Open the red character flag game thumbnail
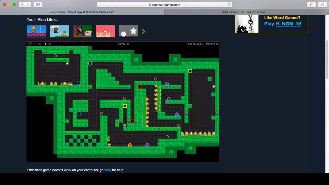 60,31
